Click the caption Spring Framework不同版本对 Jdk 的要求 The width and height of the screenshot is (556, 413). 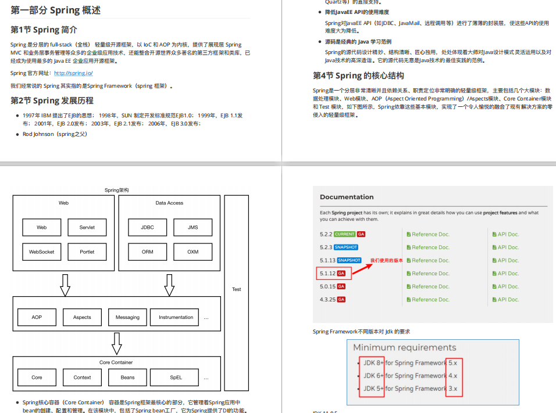pyautogui.click(x=361, y=332)
